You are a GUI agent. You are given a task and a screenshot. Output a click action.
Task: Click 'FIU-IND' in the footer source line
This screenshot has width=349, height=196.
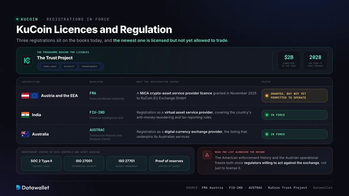click(x=236, y=188)
